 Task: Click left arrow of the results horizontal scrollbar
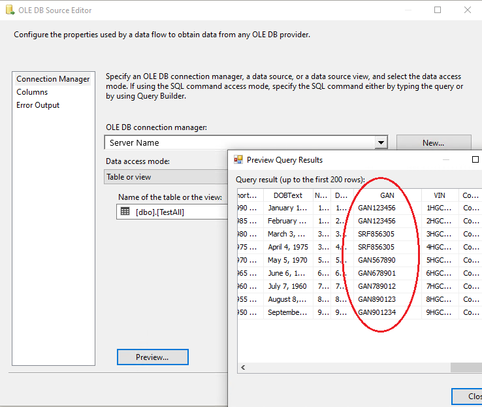[x=243, y=368]
